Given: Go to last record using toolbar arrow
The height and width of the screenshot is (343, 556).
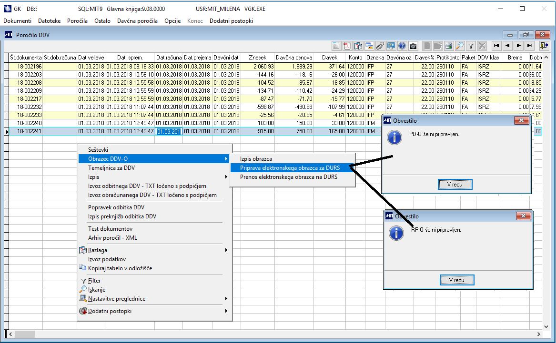Looking at the screenshot, I should point(529,46).
